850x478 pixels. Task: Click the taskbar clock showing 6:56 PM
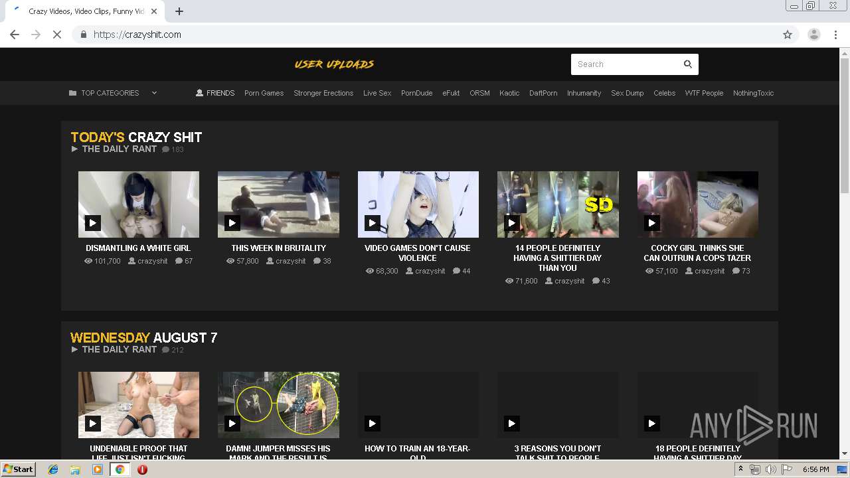pos(815,469)
